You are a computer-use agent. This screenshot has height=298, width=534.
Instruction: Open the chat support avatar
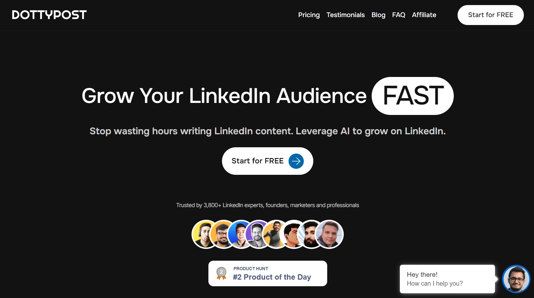[x=516, y=279]
